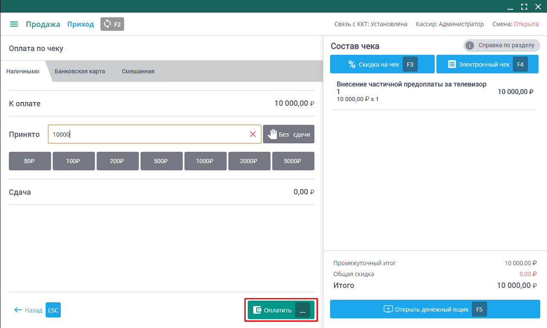547x328 pixels.
Task: Click the cash drawer monitor icon
Action: 388,309
